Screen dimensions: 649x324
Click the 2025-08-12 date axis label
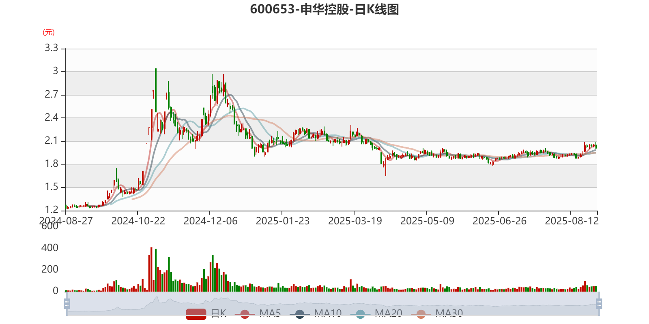pyautogui.click(x=572, y=221)
